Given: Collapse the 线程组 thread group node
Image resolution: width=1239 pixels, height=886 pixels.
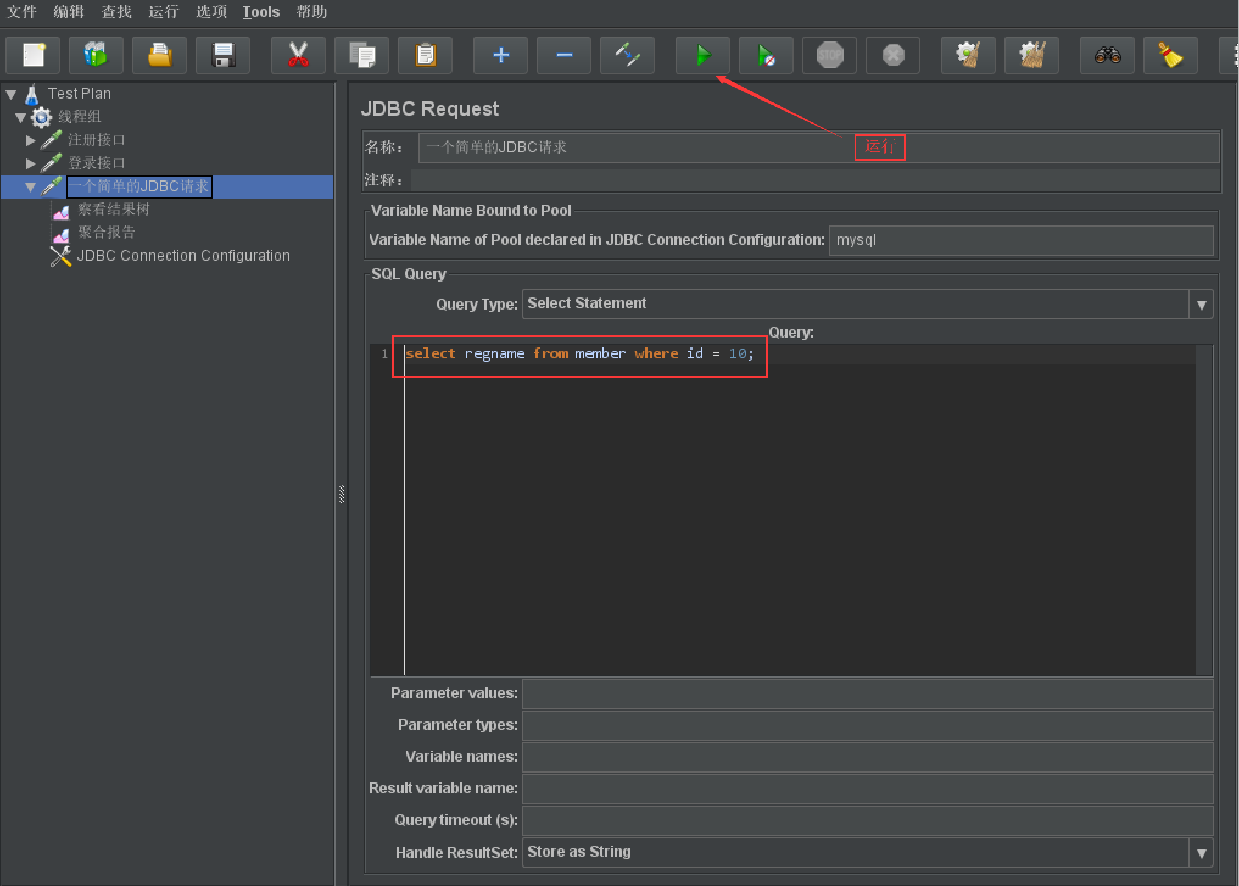Looking at the screenshot, I should (20, 117).
